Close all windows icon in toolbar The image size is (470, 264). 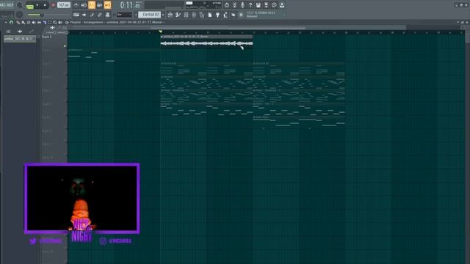pos(234,15)
